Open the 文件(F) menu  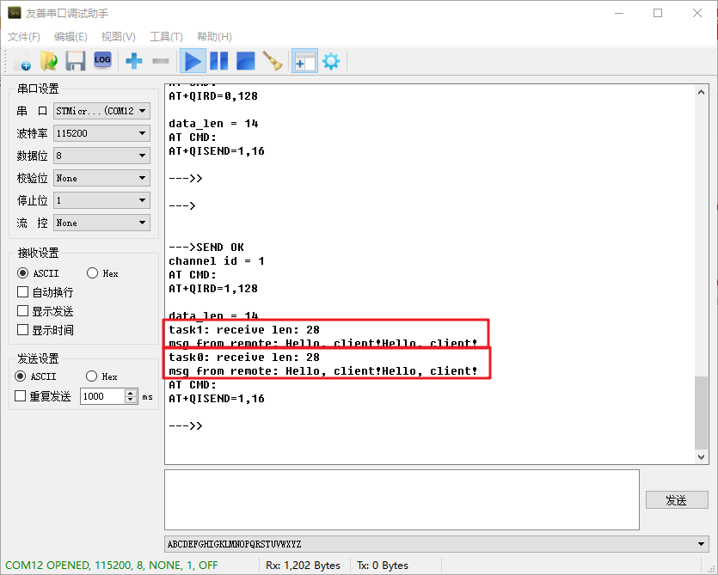[24, 37]
